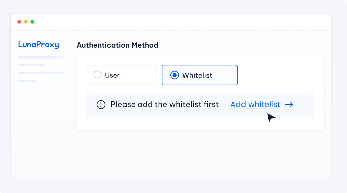Open the second sidebar placeholder item
This screenshot has height=193, width=347.
[x=31, y=65]
